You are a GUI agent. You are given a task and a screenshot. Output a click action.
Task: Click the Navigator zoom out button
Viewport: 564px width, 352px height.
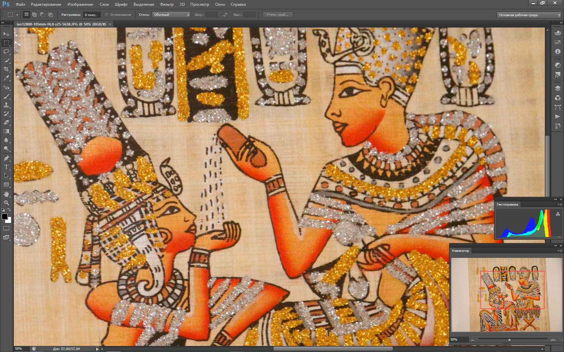472,340
